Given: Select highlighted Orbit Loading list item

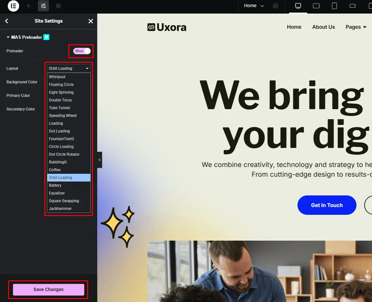Looking at the screenshot, I should click(x=69, y=178).
